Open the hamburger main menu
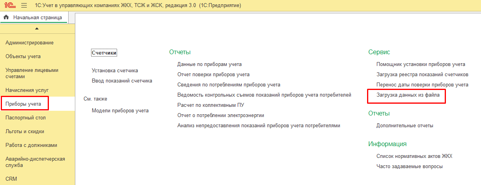Screen dimensions: 481x185 pos(24,5)
